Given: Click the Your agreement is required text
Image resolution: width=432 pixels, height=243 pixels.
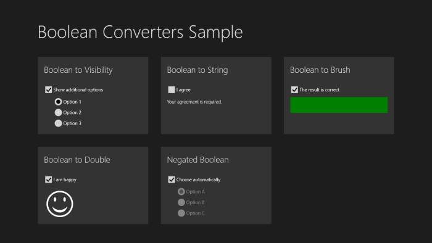Looking at the screenshot, I should click(x=194, y=102).
